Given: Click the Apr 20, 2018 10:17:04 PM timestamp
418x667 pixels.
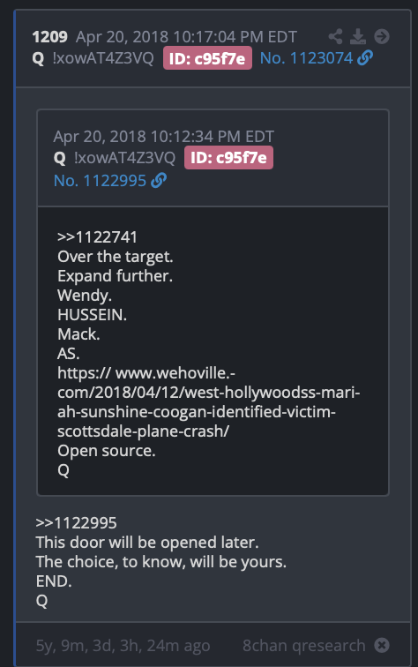Looking at the screenshot, I should (186, 36).
